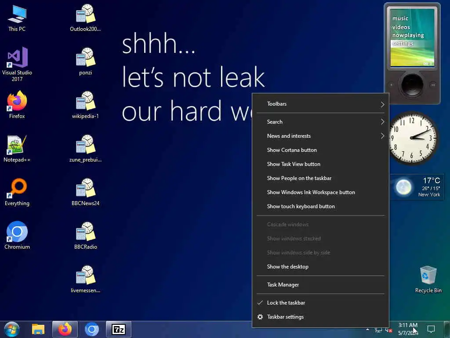Click the taskbar settings gear icon

[260, 317]
